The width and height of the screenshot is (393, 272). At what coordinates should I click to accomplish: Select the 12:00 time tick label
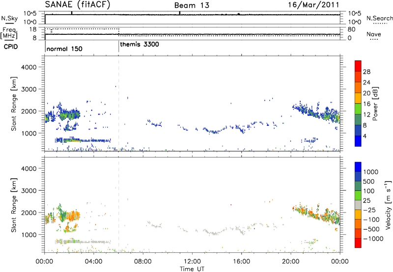(192, 262)
